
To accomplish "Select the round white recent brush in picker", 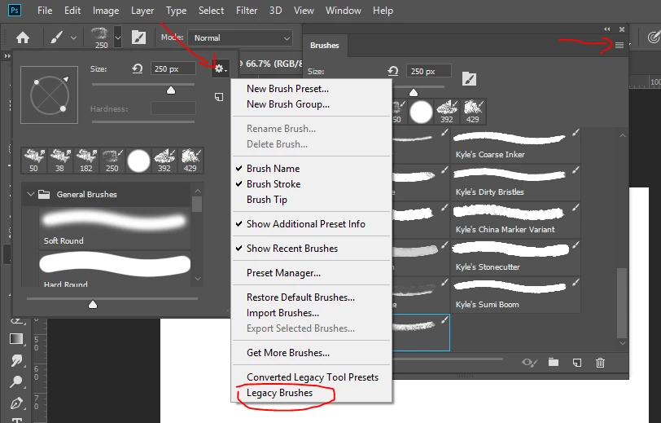I will coord(138,161).
